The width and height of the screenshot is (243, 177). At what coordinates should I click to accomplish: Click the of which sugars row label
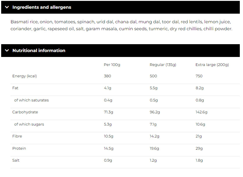pos(29,124)
